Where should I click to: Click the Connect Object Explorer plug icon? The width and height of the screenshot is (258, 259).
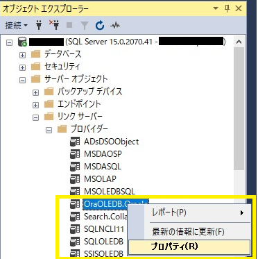pyautogui.click(x=39, y=26)
